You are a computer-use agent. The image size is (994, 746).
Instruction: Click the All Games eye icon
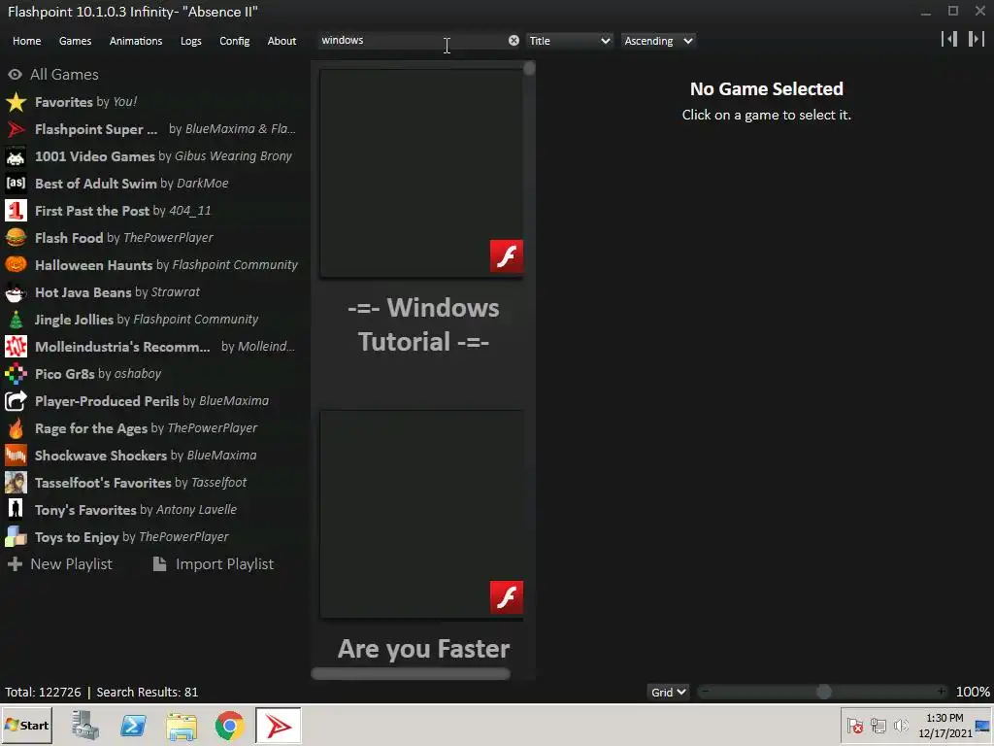[15, 74]
